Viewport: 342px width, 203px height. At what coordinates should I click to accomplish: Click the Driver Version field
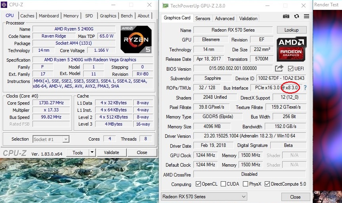point(250,136)
